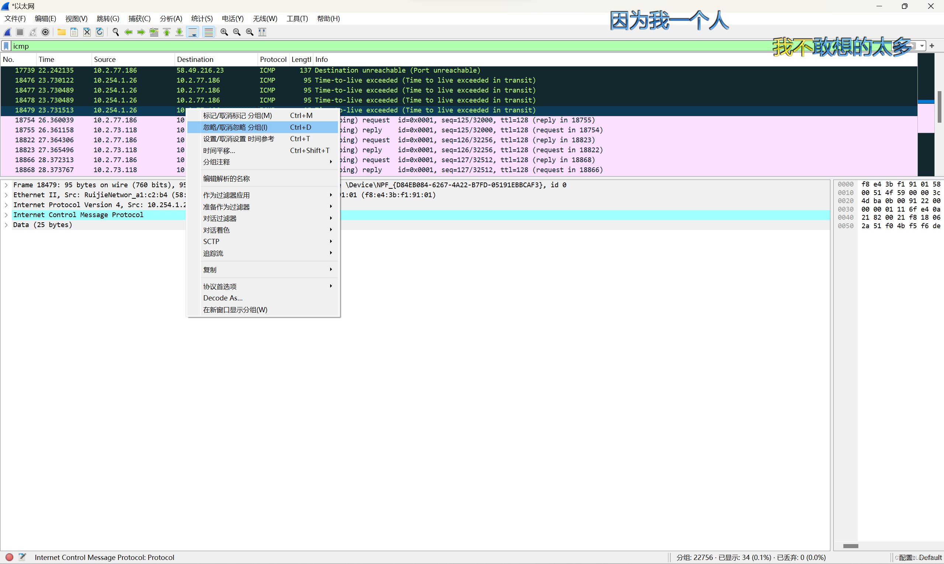Select packet row number 17739
The width and height of the screenshot is (944, 564).
click(459, 70)
